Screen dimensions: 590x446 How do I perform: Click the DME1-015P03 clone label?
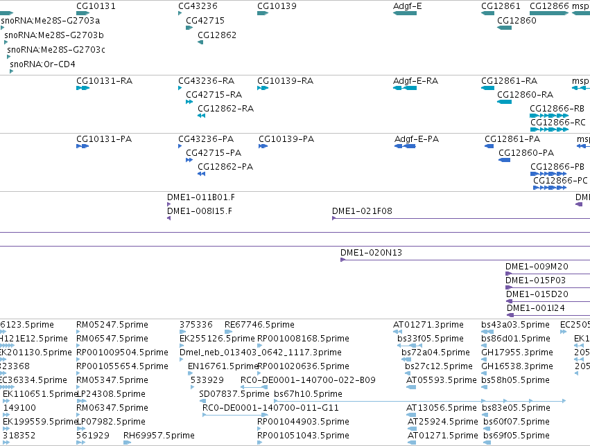(x=535, y=280)
